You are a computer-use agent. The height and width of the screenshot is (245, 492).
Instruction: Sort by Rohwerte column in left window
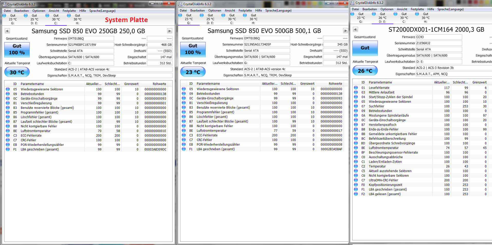pyautogui.click(x=154, y=84)
